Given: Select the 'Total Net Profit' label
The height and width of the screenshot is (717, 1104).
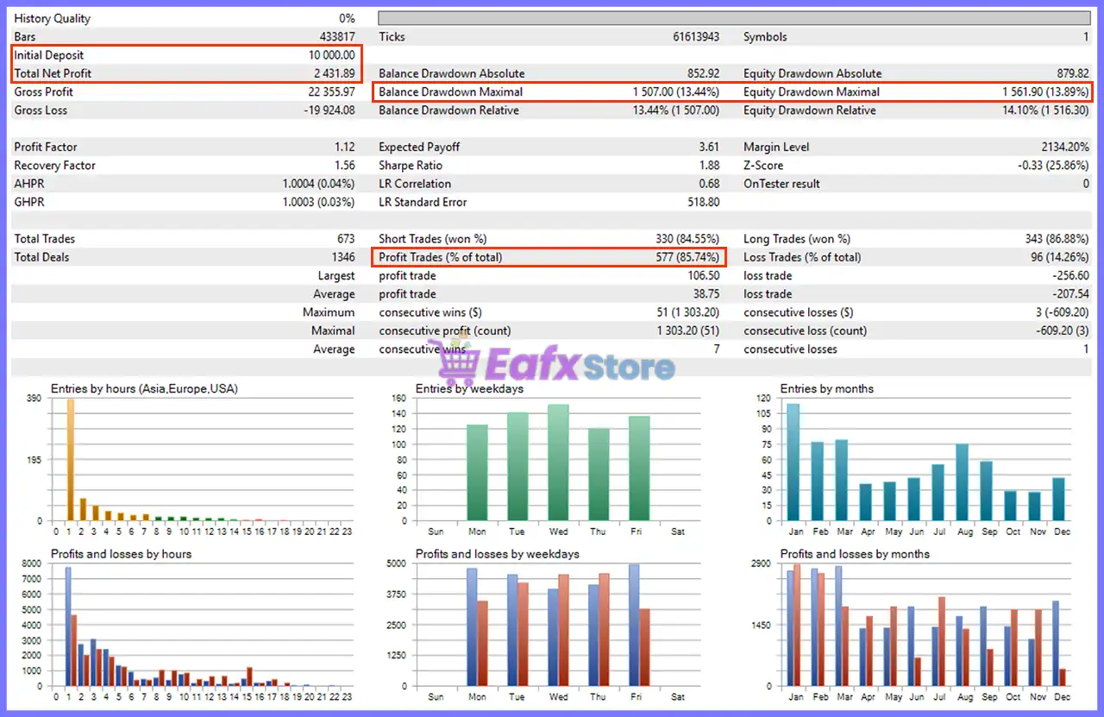Looking at the screenshot, I should [53, 73].
